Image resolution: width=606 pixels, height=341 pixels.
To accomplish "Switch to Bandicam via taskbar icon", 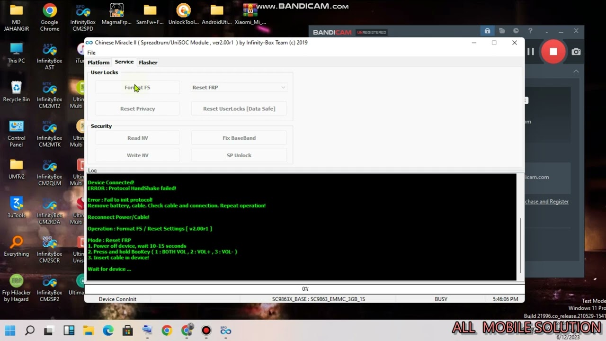I will point(206,330).
